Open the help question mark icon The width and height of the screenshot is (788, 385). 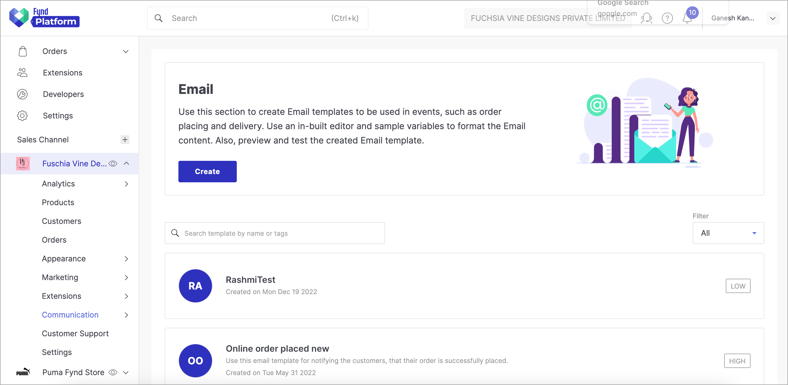667,18
